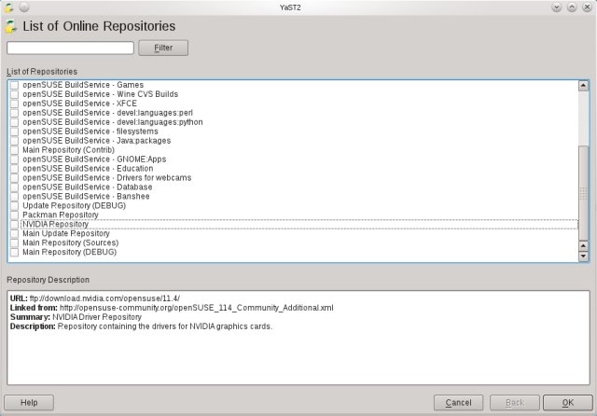This screenshot has width=597, height=416.
Task: Select 'openSUSE BuildService - Banshee' row text
Action: pyautogui.click(x=86, y=197)
